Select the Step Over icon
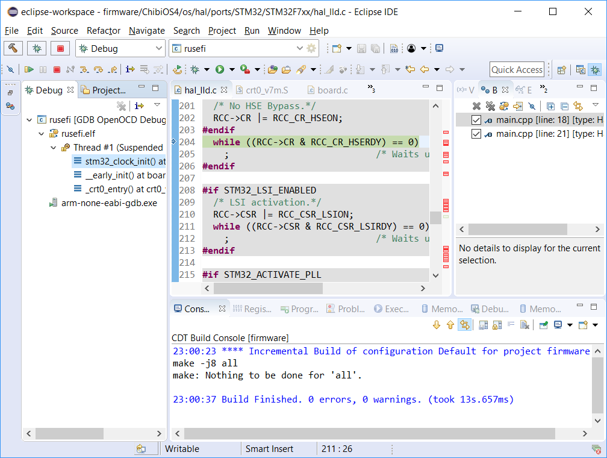 pos(98,69)
